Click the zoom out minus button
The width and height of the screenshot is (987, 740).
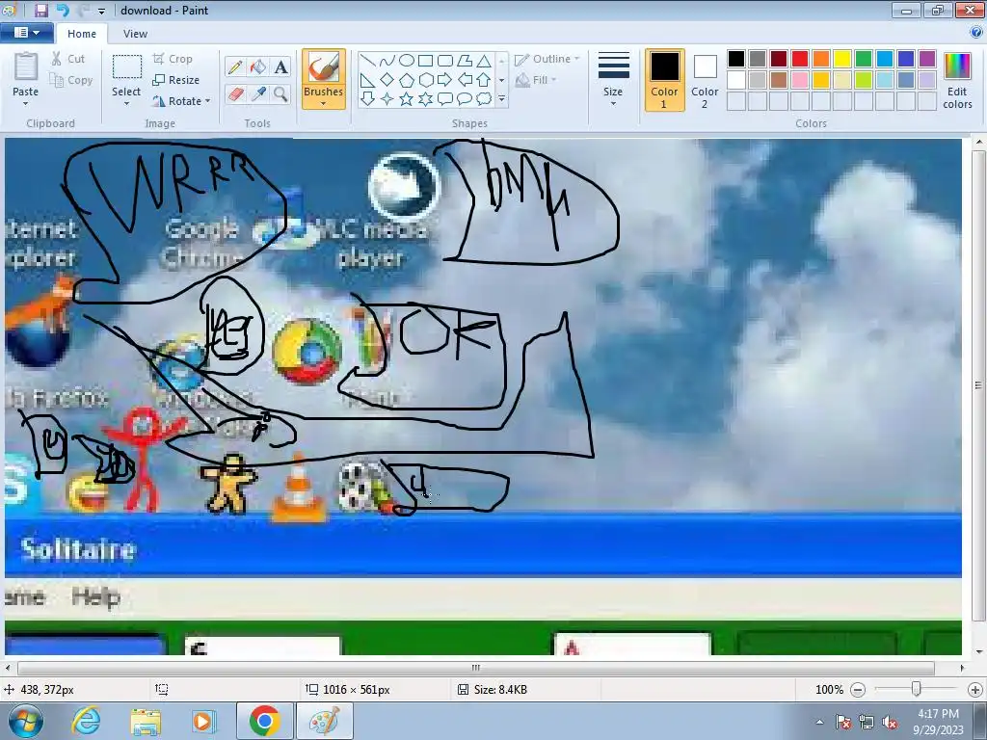pyautogui.click(x=857, y=690)
